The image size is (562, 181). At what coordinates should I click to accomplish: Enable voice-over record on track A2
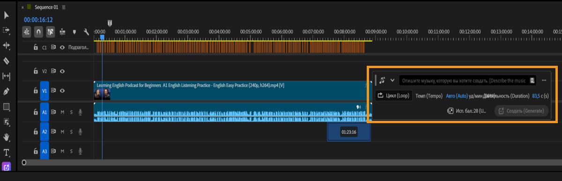(81, 132)
